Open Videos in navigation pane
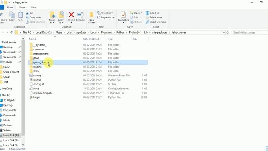 coord(7,130)
